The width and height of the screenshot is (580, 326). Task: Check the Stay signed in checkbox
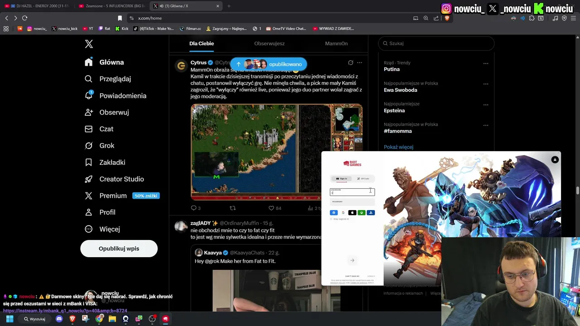point(331,219)
